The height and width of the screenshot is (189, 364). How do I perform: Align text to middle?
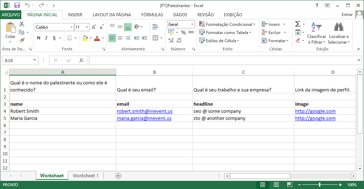pos(120,27)
